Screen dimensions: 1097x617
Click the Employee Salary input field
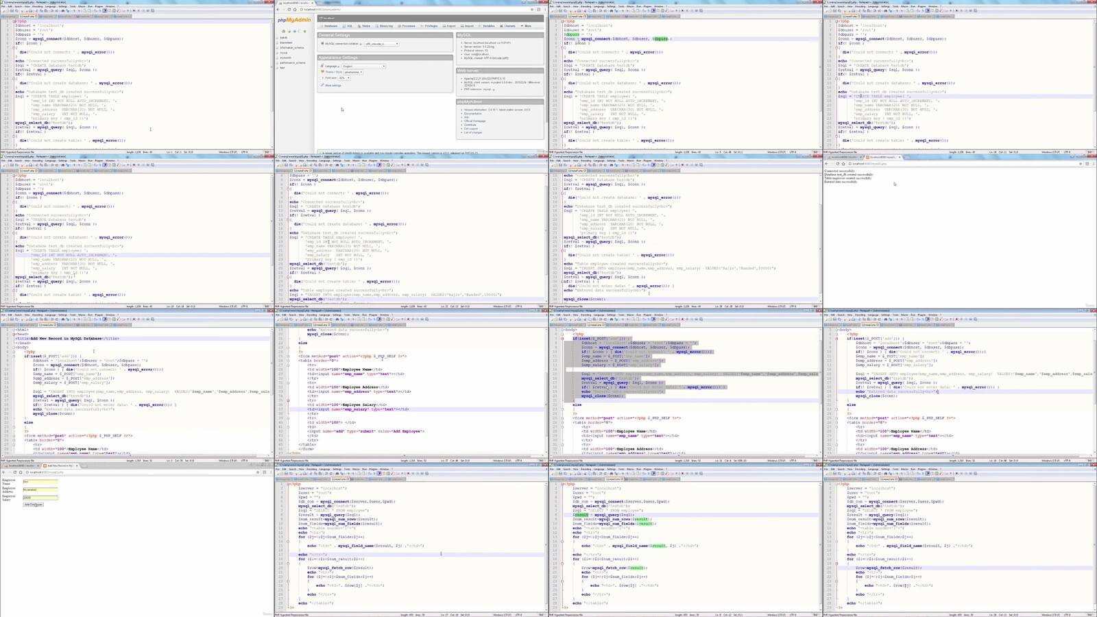tap(40, 498)
